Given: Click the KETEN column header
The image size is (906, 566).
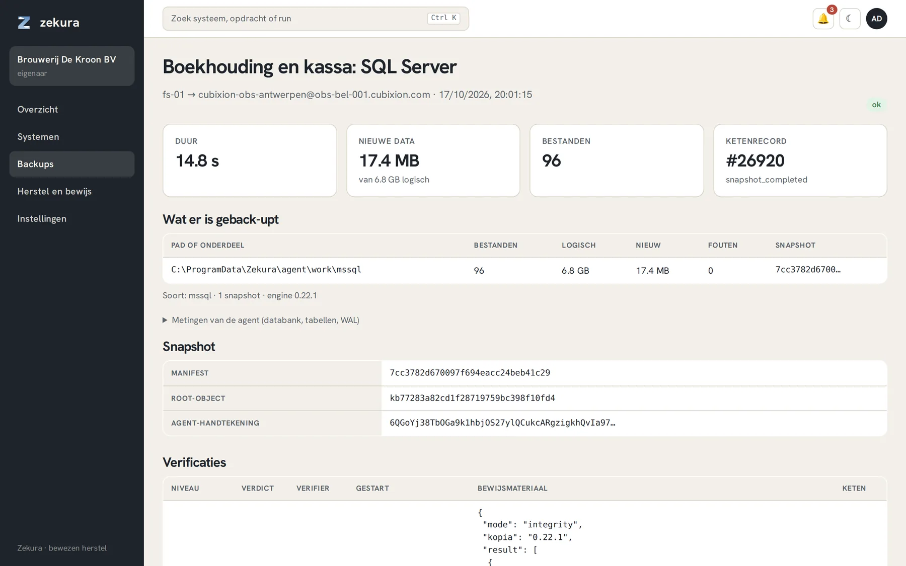Looking at the screenshot, I should click(854, 489).
